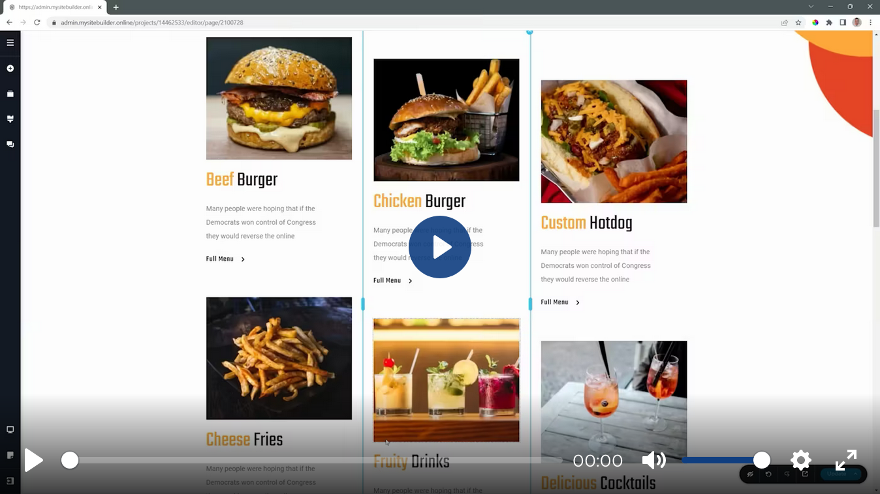Click the color wheel extension icon

(x=815, y=22)
